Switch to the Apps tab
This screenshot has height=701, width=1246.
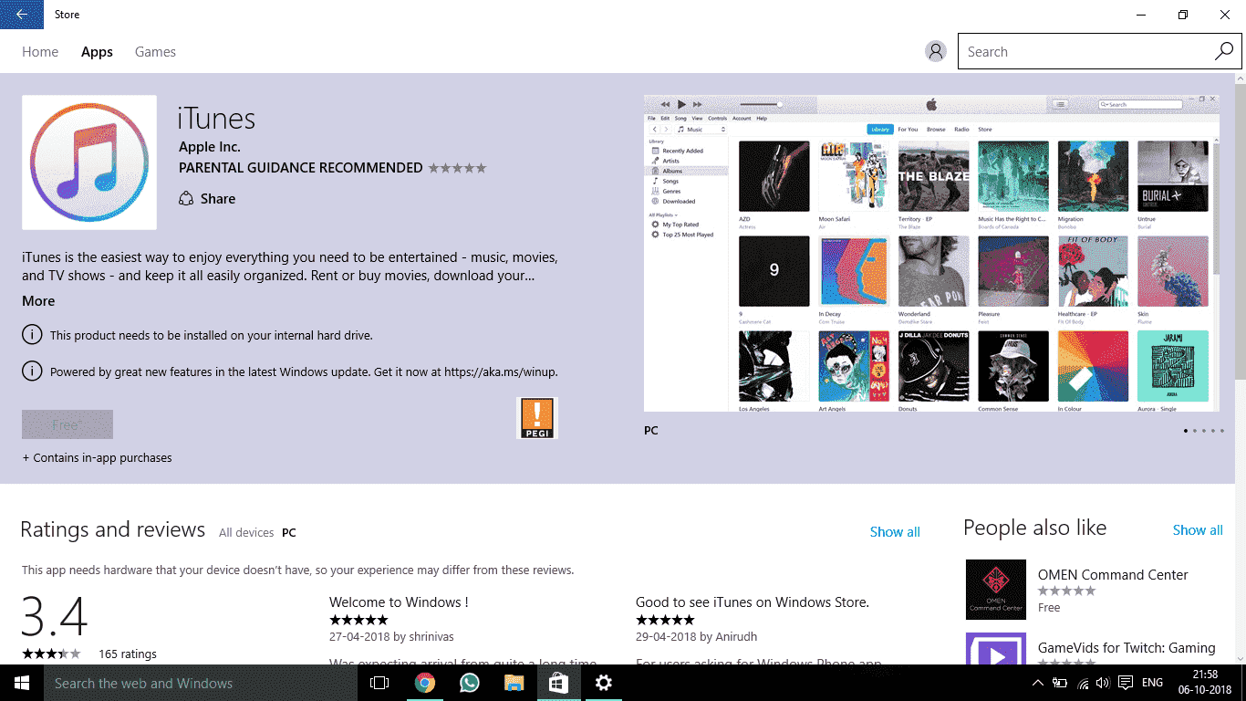pos(97,52)
